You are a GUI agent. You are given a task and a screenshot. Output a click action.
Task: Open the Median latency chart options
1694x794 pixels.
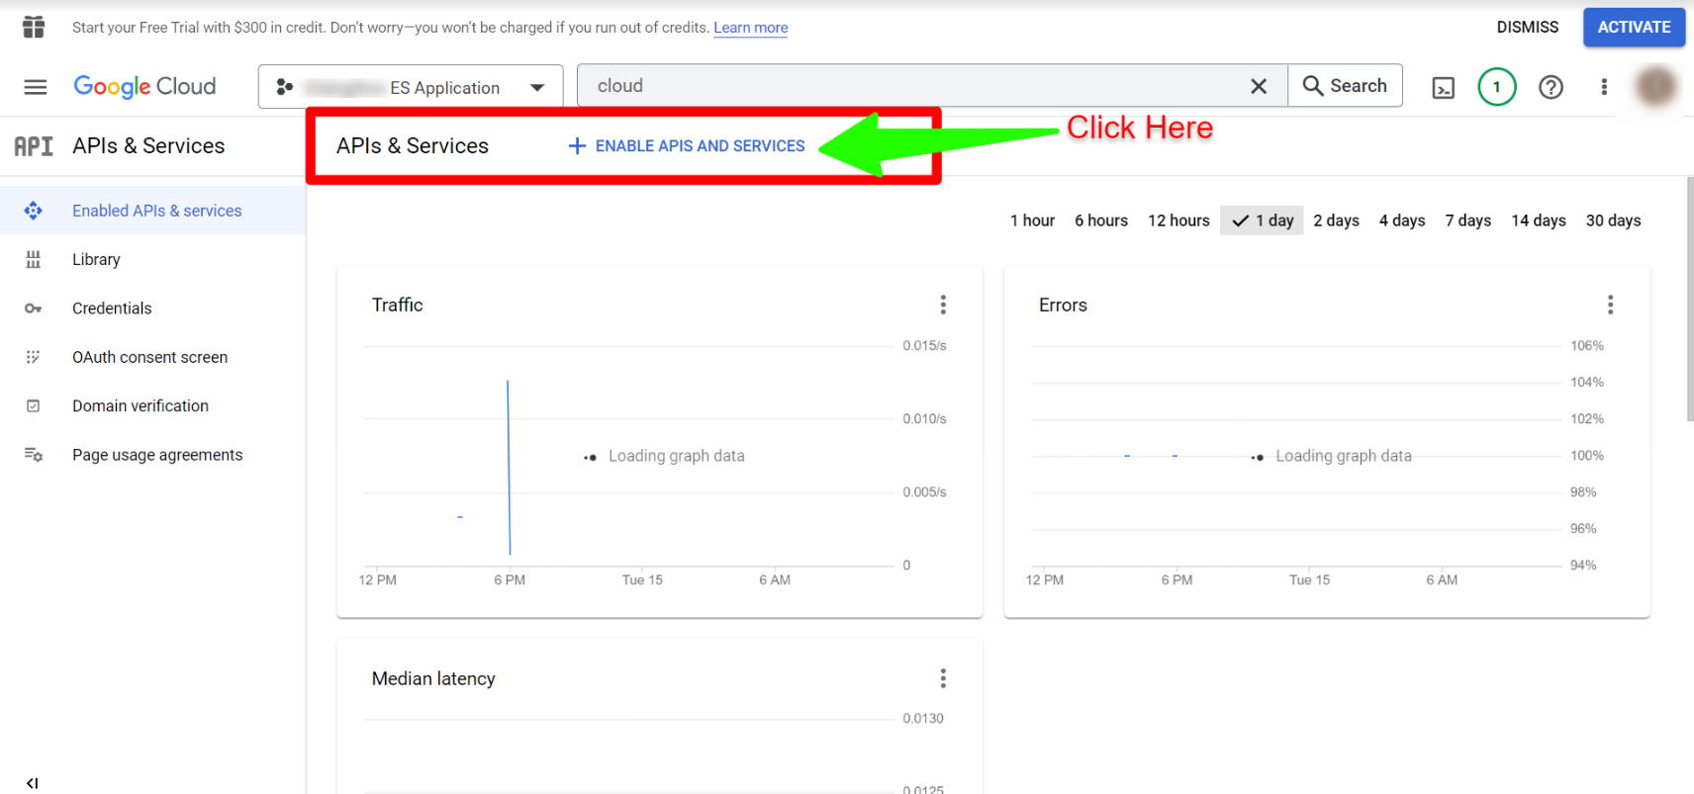943,678
